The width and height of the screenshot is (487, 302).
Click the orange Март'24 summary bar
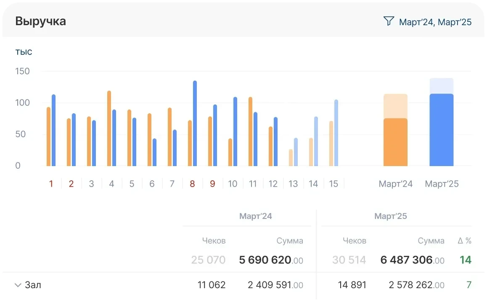click(x=395, y=142)
